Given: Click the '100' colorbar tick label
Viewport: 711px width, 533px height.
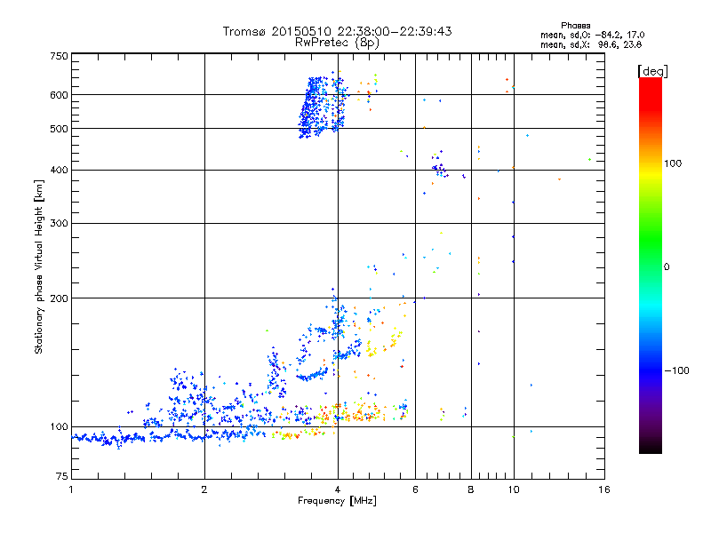Looking at the screenshot, I should click(673, 163).
